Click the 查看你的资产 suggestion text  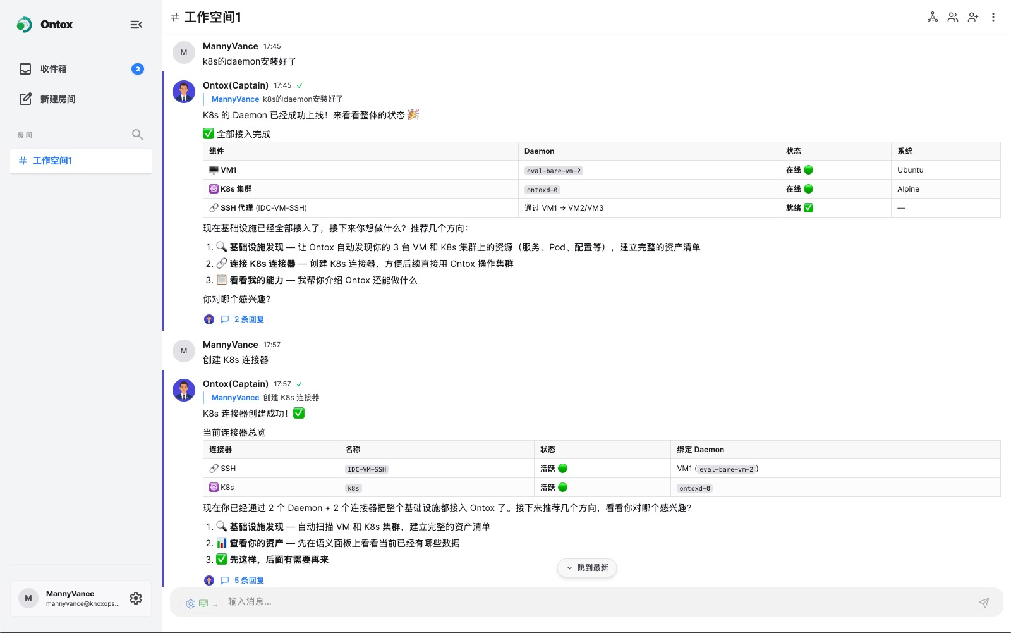pos(257,543)
